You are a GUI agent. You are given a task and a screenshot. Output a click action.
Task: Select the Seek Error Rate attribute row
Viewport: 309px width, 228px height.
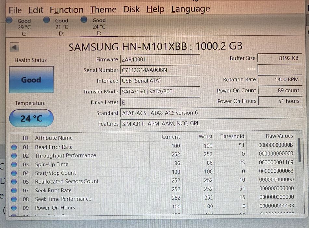[x=152, y=190]
